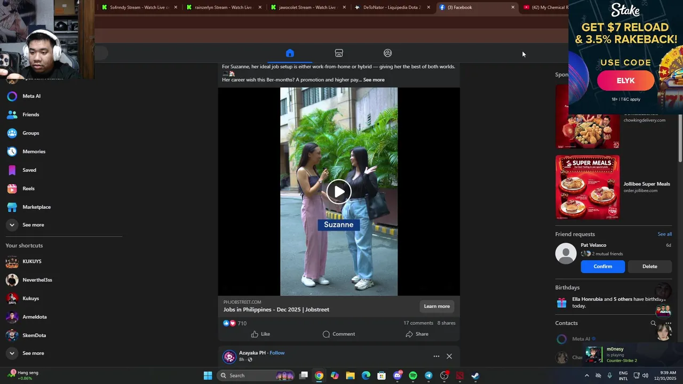This screenshot has height=384, width=683.
Task: Open the Hang seng stock widget
Action: pos(23,375)
